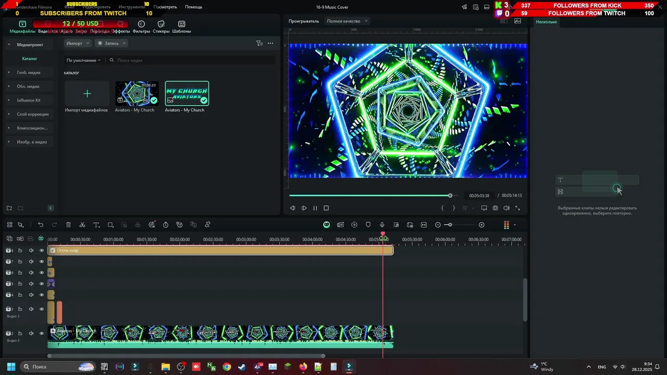Mute track 5 with its speaker icon
This screenshot has width=667, height=375.
pos(31,284)
